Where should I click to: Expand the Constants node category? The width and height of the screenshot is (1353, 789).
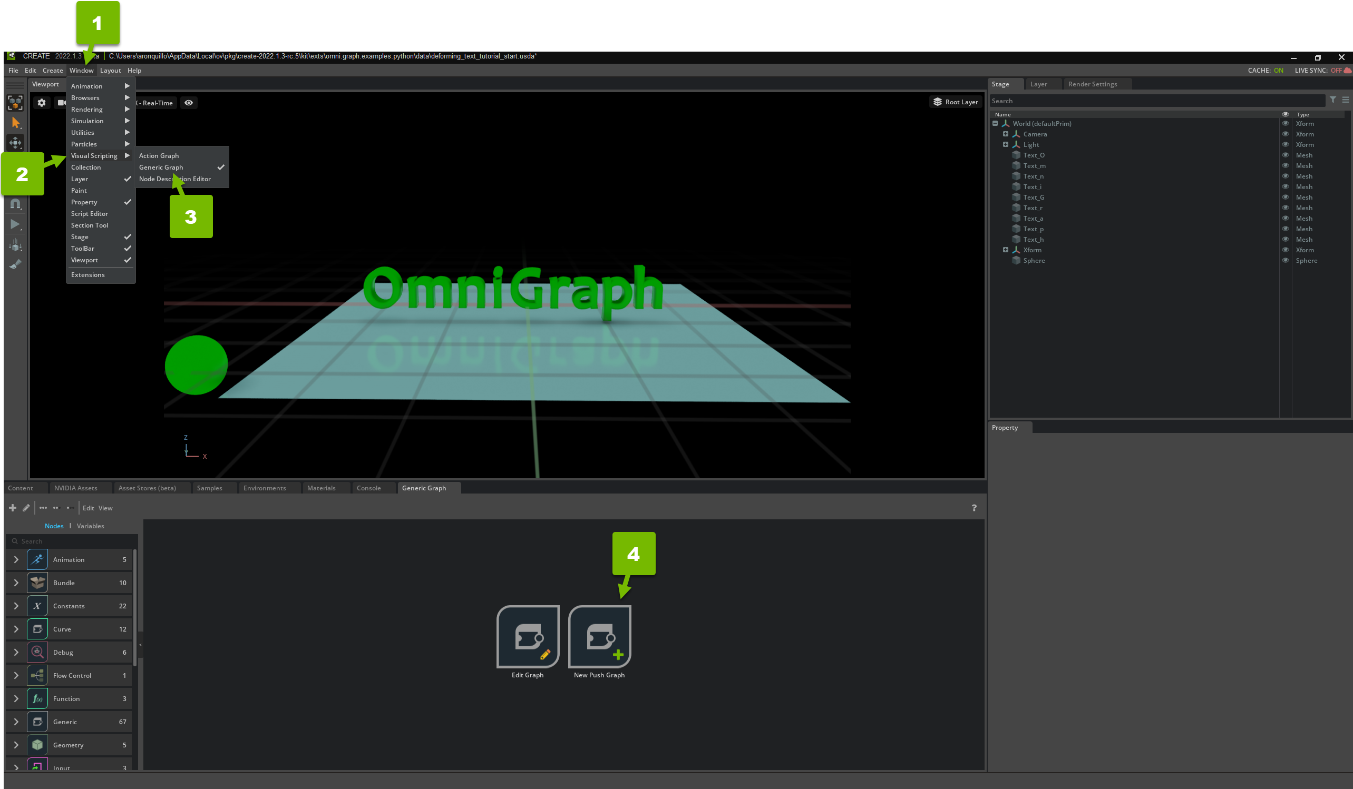click(x=16, y=606)
